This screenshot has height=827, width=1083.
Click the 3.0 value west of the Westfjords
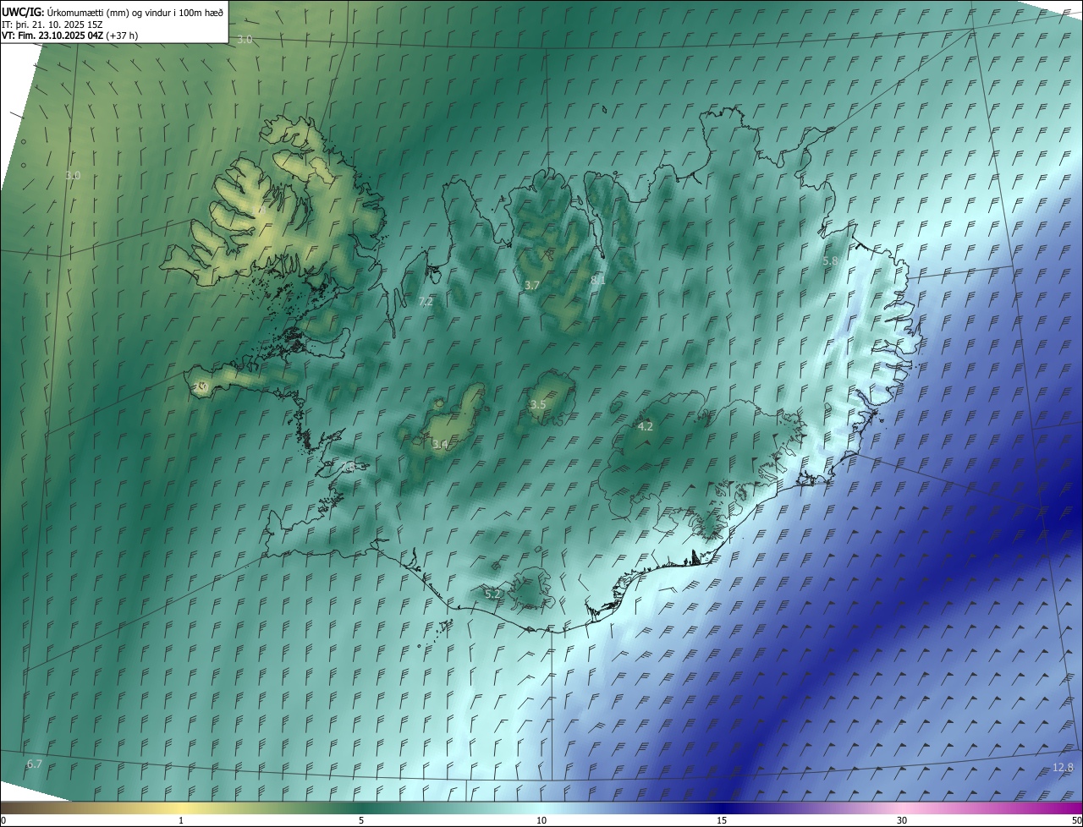tap(73, 175)
